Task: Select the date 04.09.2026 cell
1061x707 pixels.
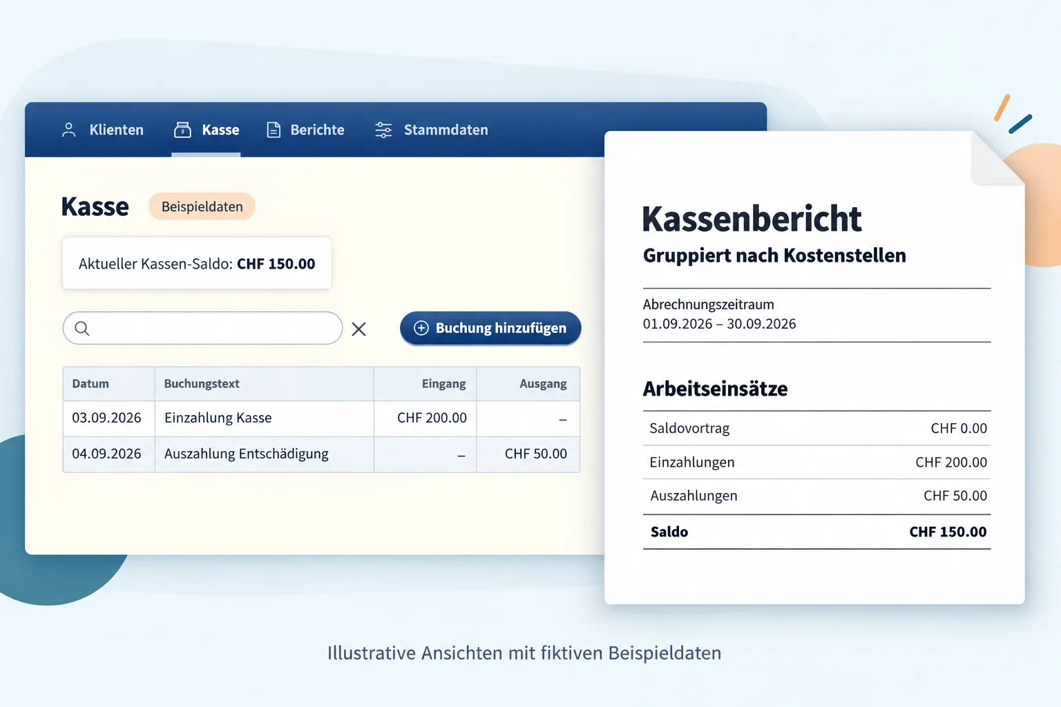Action: pyautogui.click(x=108, y=454)
